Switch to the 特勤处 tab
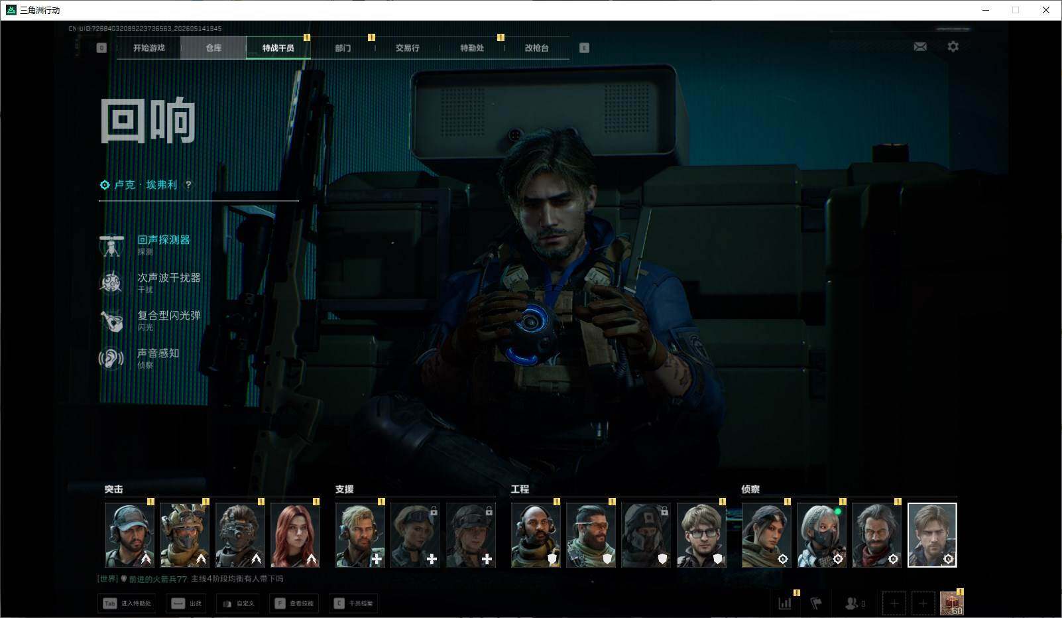1062x618 pixels. [x=472, y=48]
